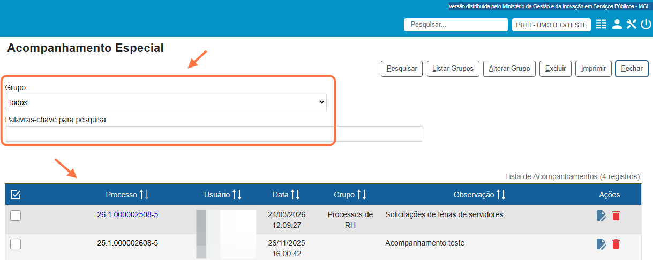
Task: Open the user profile icon
Action: coord(617,24)
